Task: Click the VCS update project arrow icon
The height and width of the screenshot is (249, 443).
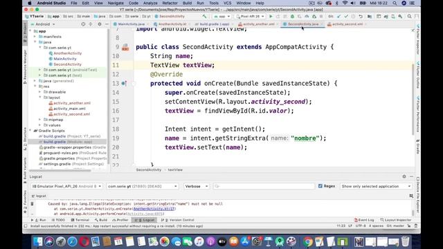Action: pos(339,17)
